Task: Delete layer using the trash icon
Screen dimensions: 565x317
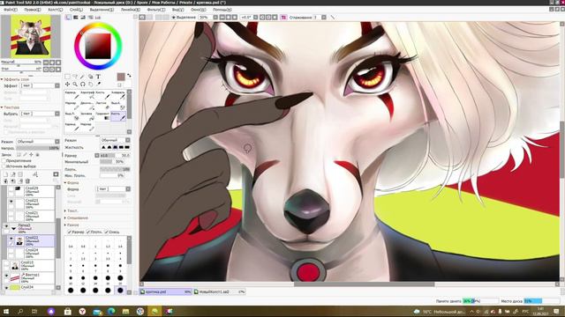Action: tap(27, 181)
